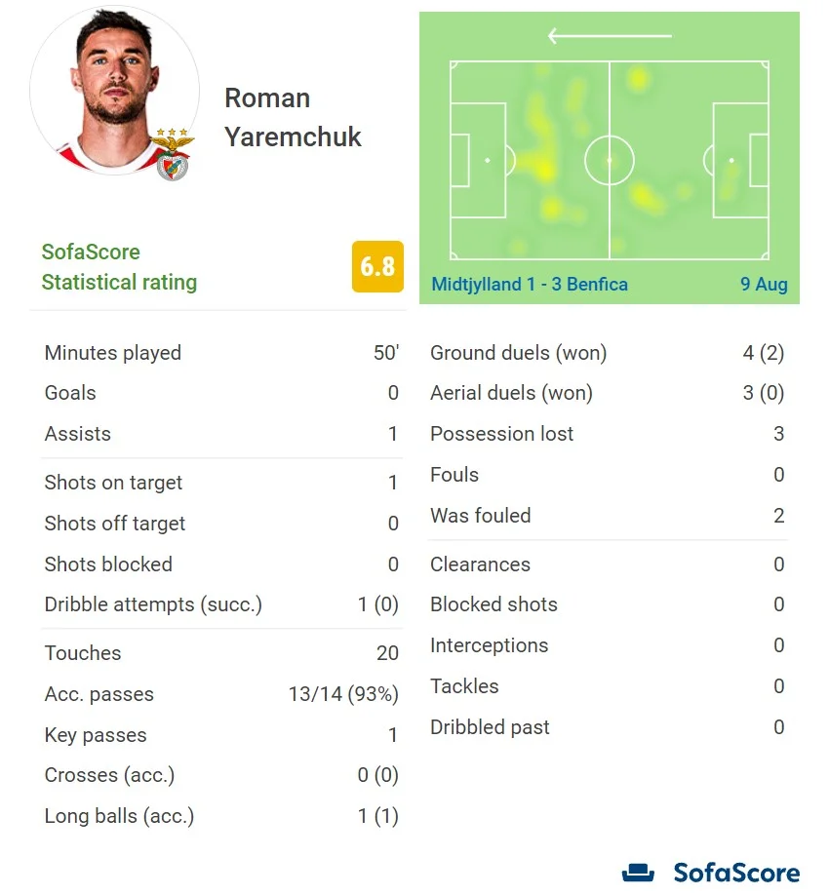Click the Was fouled stat row
Viewport: 829px width, 895px height.
click(x=607, y=516)
